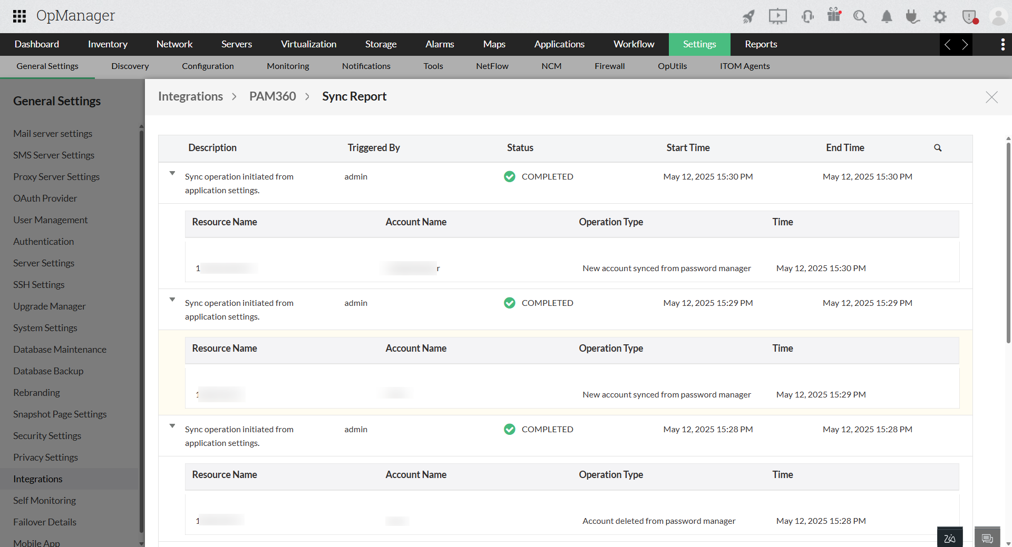Image resolution: width=1012 pixels, height=547 pixels.
Task: Go to the Applications tab
Action: [x=559, y=44]
